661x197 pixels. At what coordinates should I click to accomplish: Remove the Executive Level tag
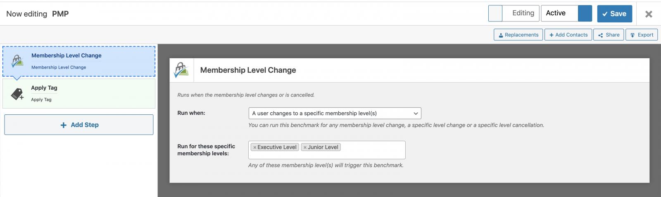tap(255, 147)
